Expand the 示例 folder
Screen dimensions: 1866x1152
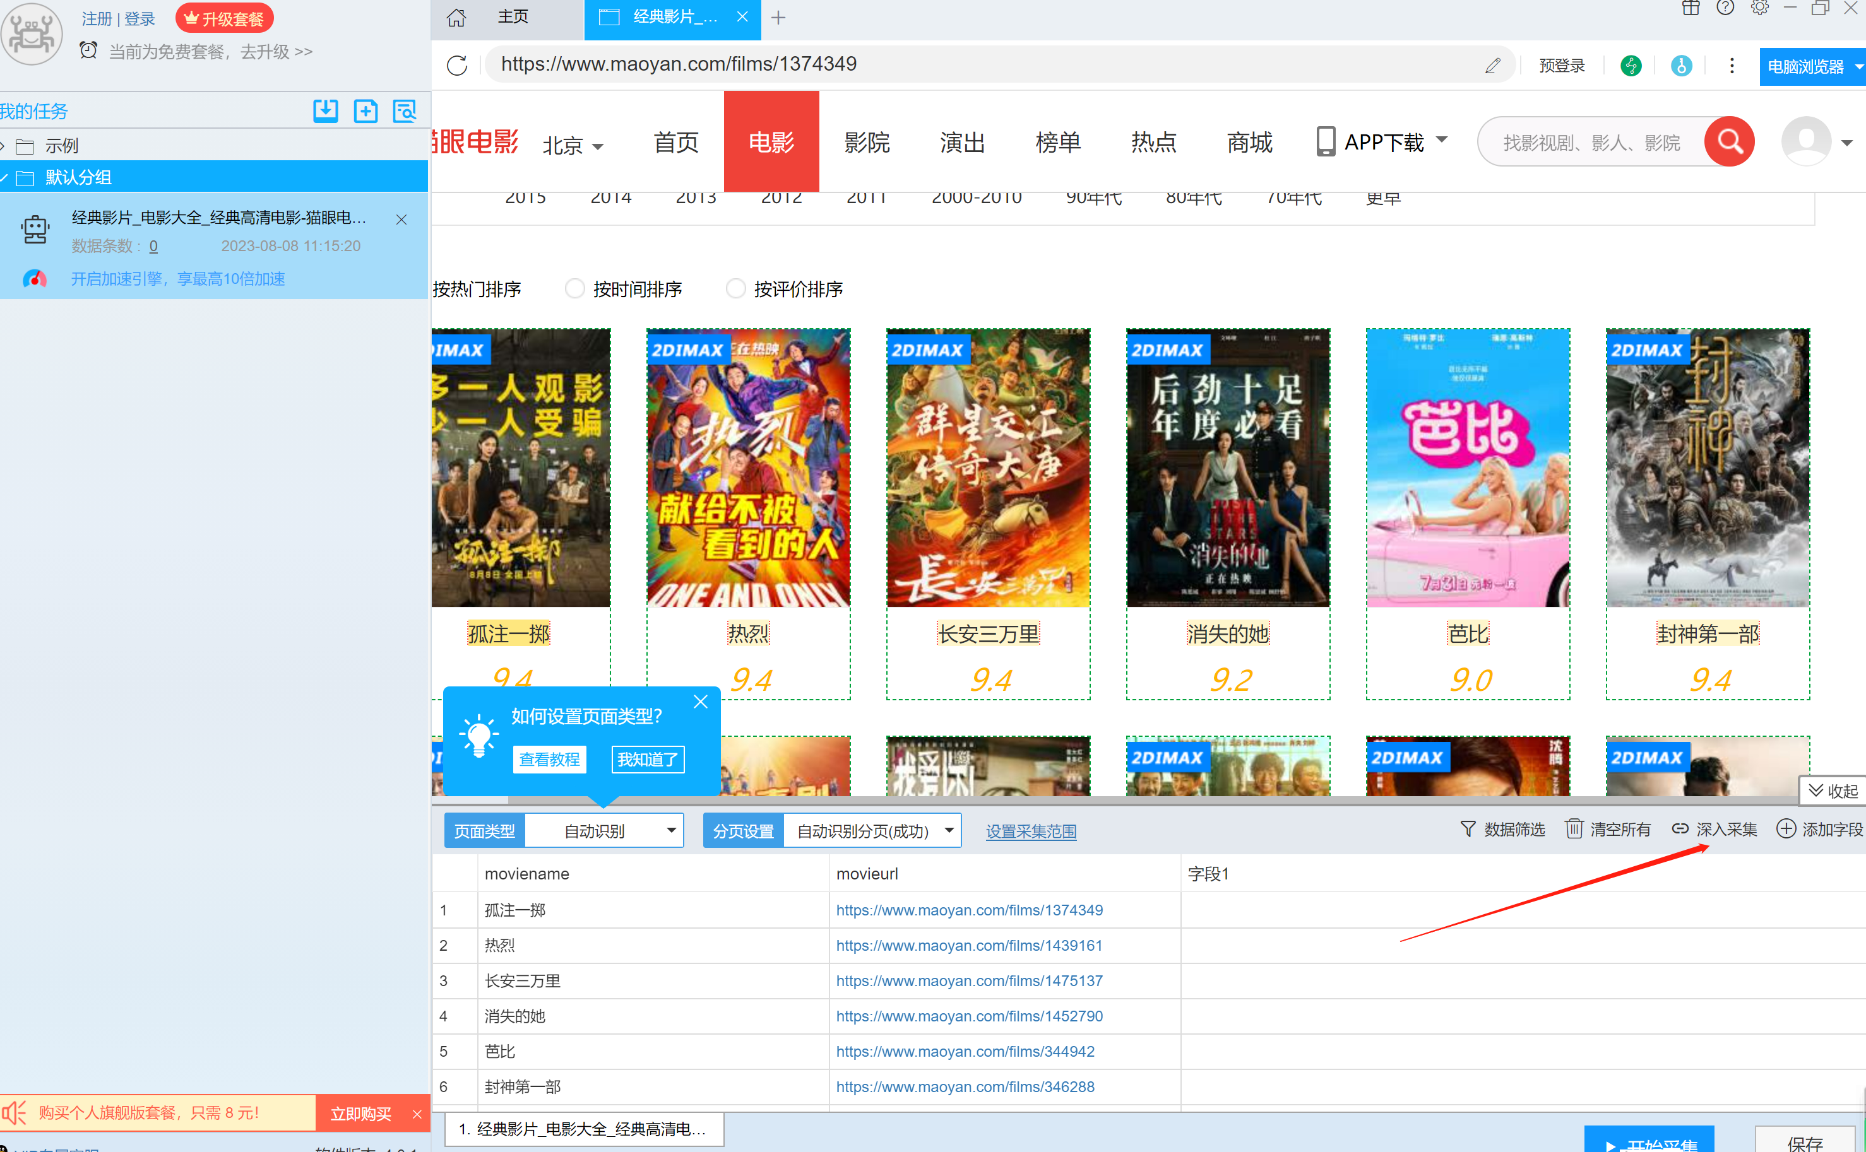click(4, 146)
